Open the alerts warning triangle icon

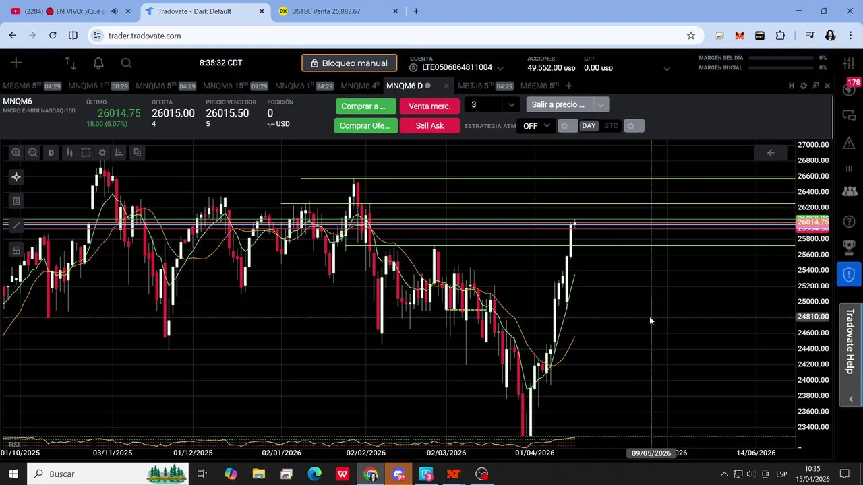[x=850, y=142]
